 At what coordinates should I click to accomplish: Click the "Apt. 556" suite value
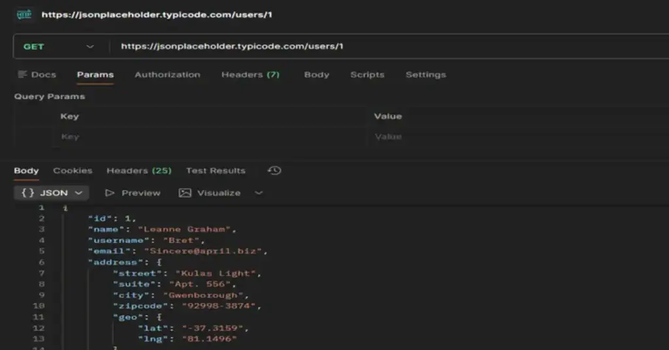(x=200, y=284)
